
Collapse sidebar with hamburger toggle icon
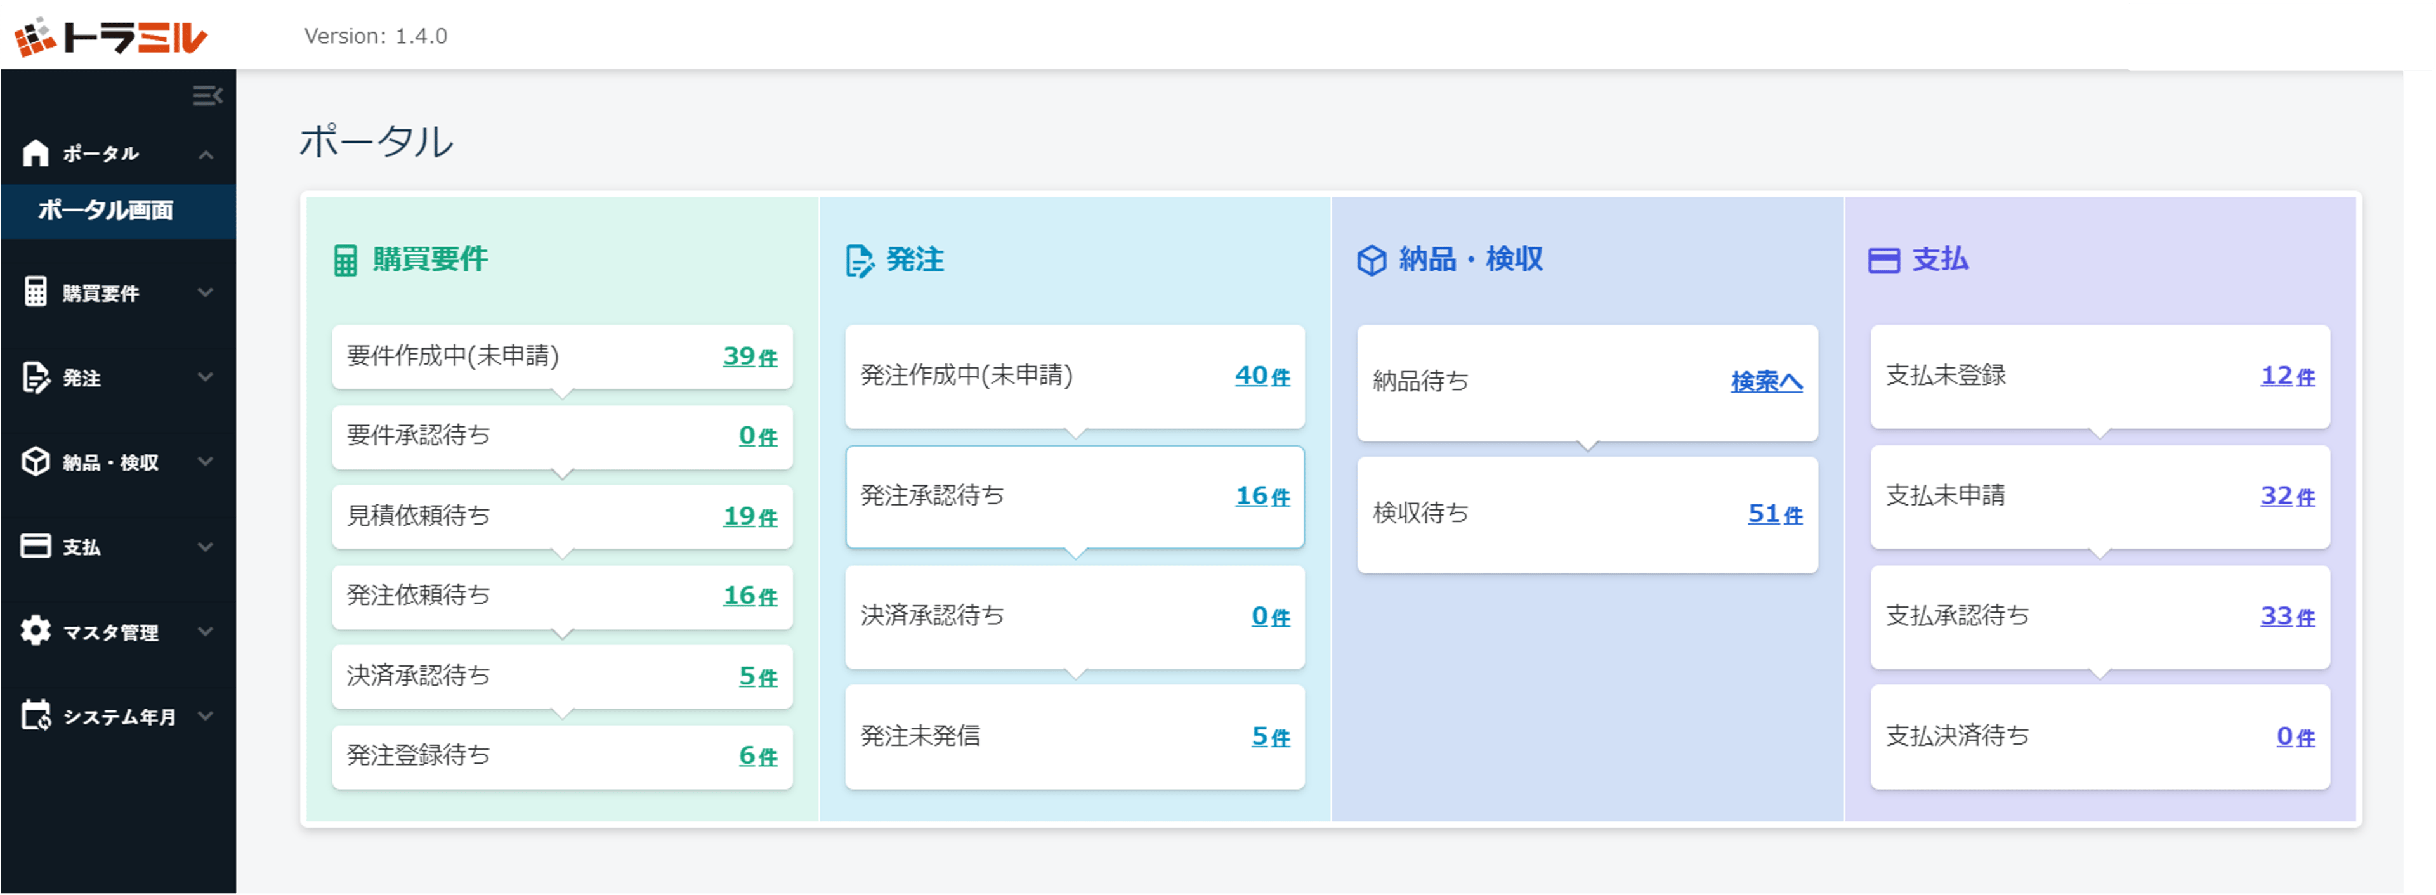(207, 95)
